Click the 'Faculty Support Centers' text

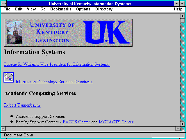tap(37, 122)
